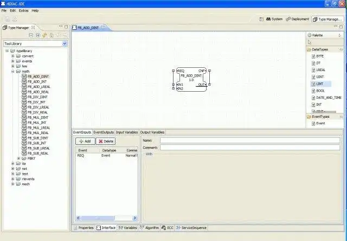Viewport: 347px width, 241px height.
Task: Select the Palette selection arrow tool
Action: click(x=310, y=42)
